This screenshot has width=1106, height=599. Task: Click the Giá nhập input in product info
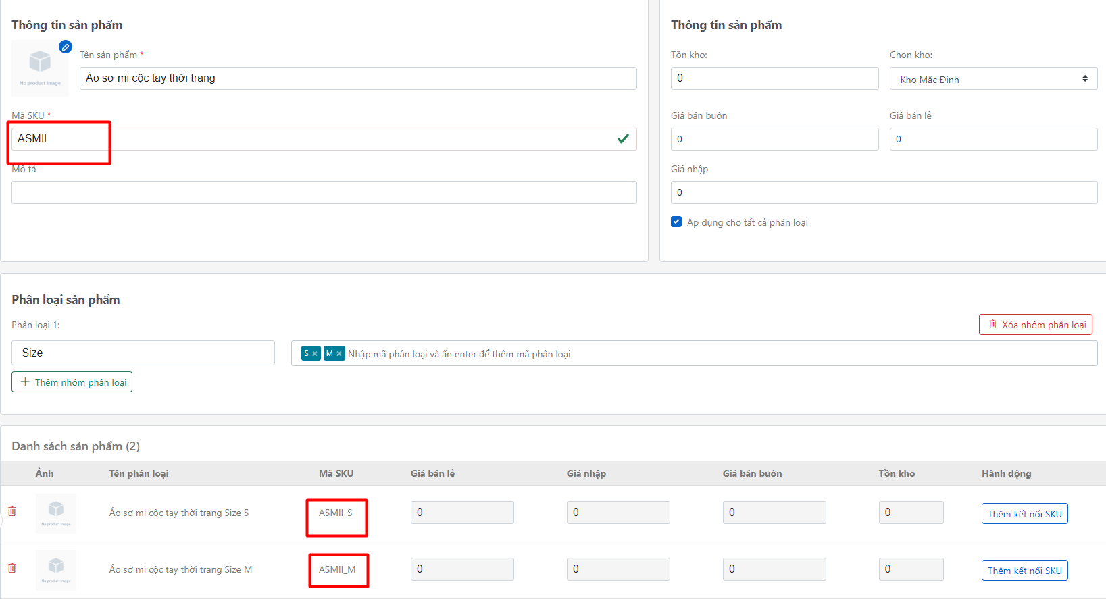pos(884,192)
